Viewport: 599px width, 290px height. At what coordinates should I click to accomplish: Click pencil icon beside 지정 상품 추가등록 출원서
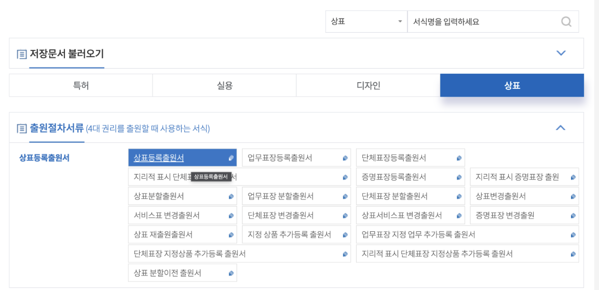pos(345,235)
